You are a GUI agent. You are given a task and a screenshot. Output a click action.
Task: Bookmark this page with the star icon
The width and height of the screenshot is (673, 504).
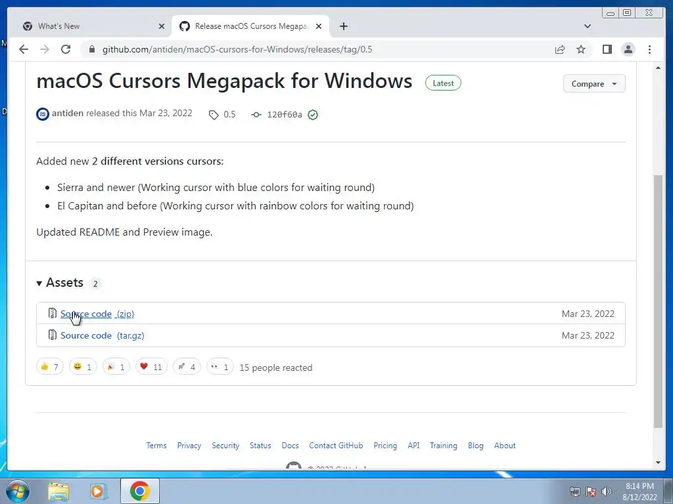tap(581, 49)
